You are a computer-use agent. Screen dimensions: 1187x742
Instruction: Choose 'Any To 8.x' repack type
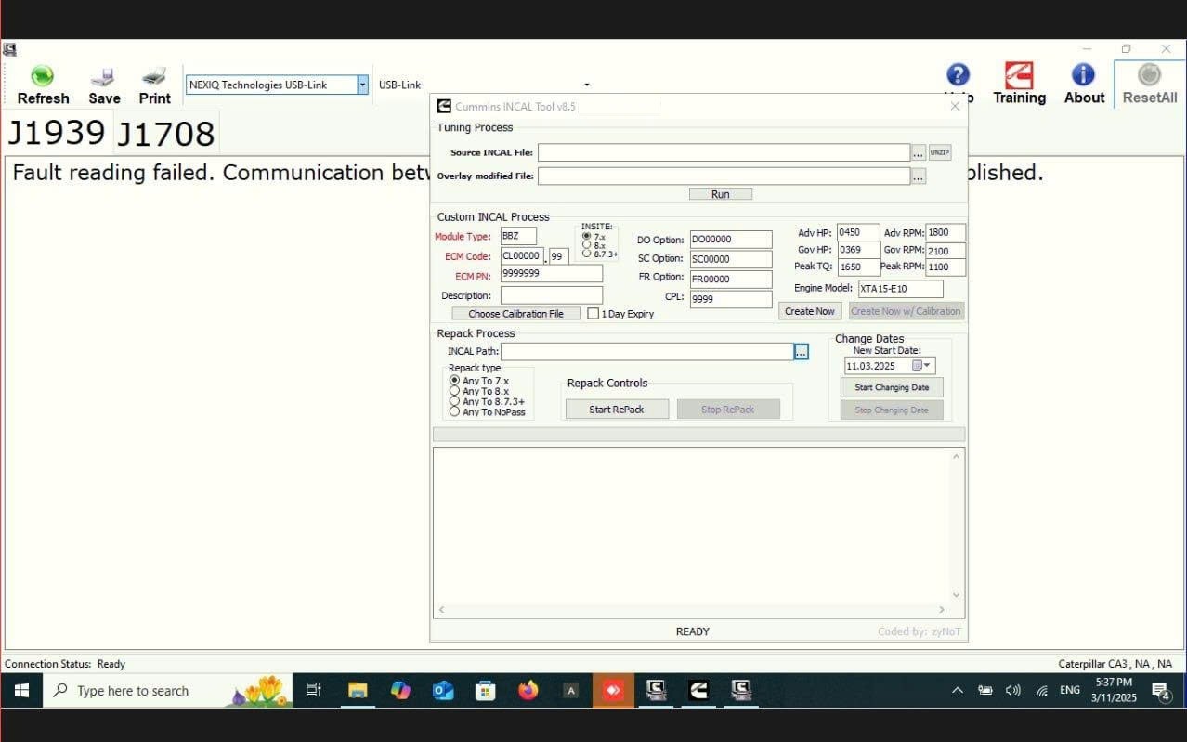[x=454, y=391]
